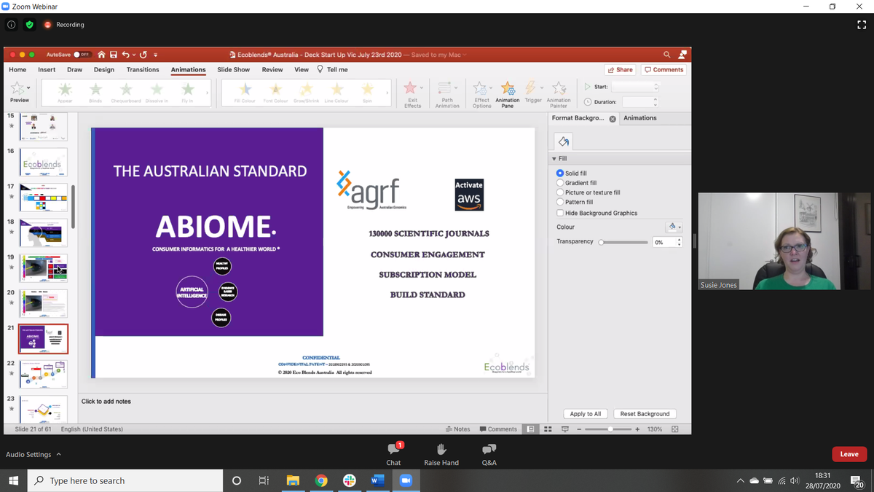This screenshot has width=874, height=492.
Task: Open the Home ribbon tab
Action: 17,70
